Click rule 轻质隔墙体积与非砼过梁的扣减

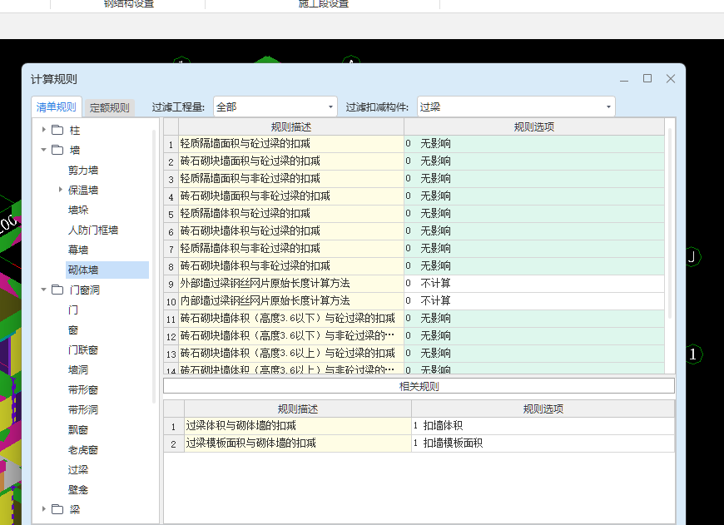click(291, 249)
